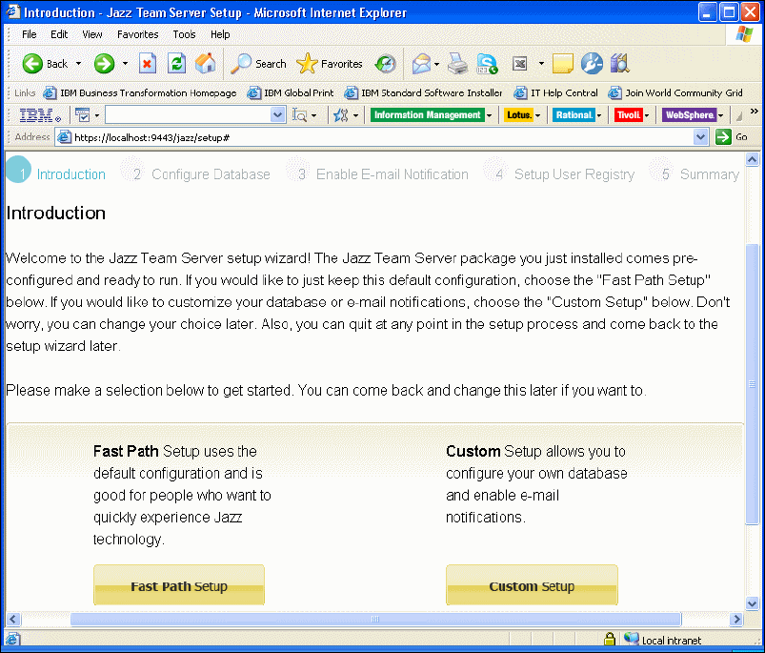Click the IBM toolbar search text field

click(x=189, y=115)
